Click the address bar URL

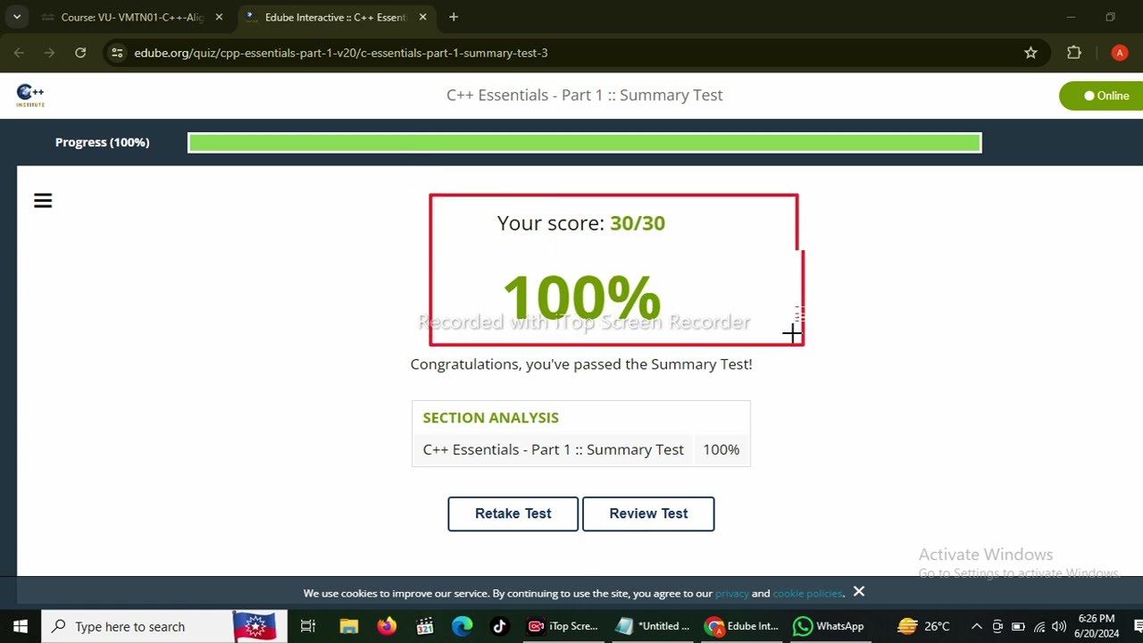click(341, 53)
